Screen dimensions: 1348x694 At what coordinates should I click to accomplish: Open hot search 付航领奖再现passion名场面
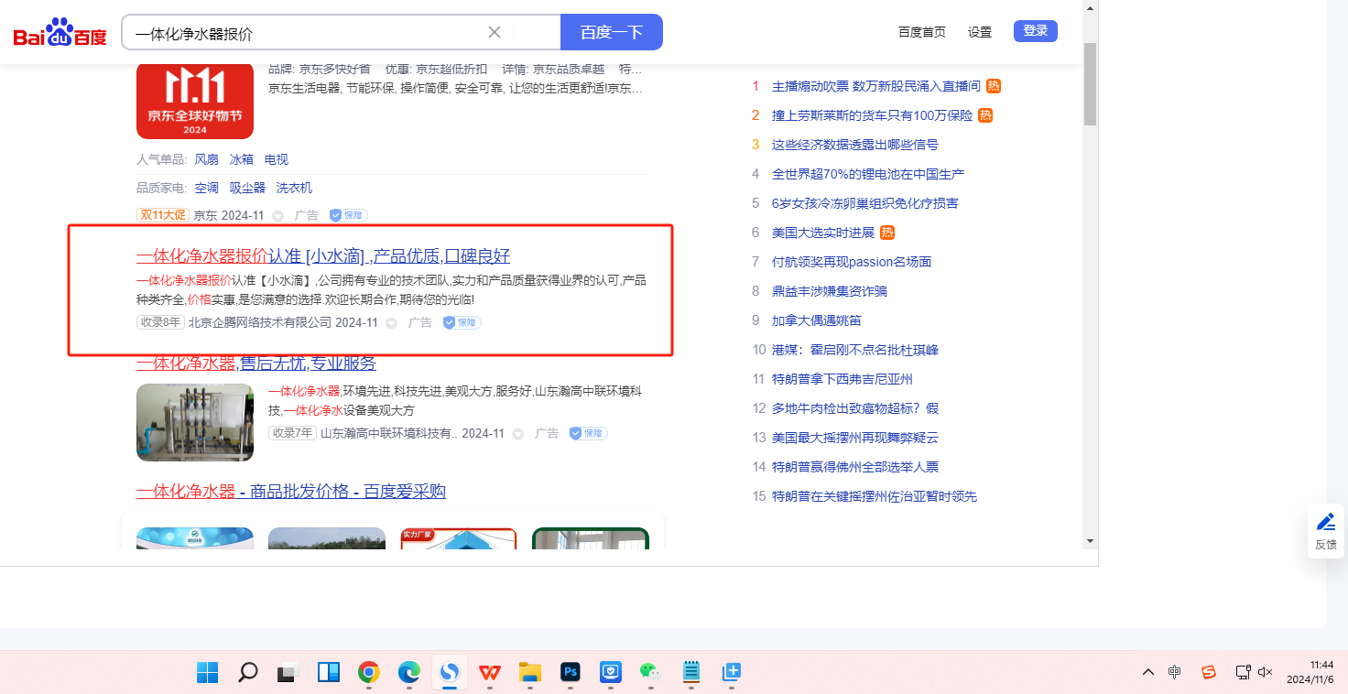tap(852, 262)
